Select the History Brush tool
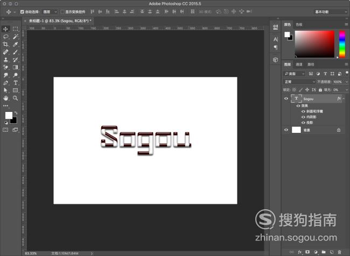The height and width of the screenshot is (256, 350). point(15,60)
